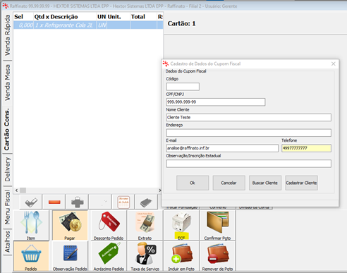
Task: Click the Código input field
Action: tap(183, 87)
